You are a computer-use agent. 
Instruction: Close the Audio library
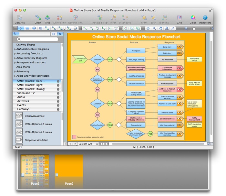pyautogui.click(x=58, y=97)
